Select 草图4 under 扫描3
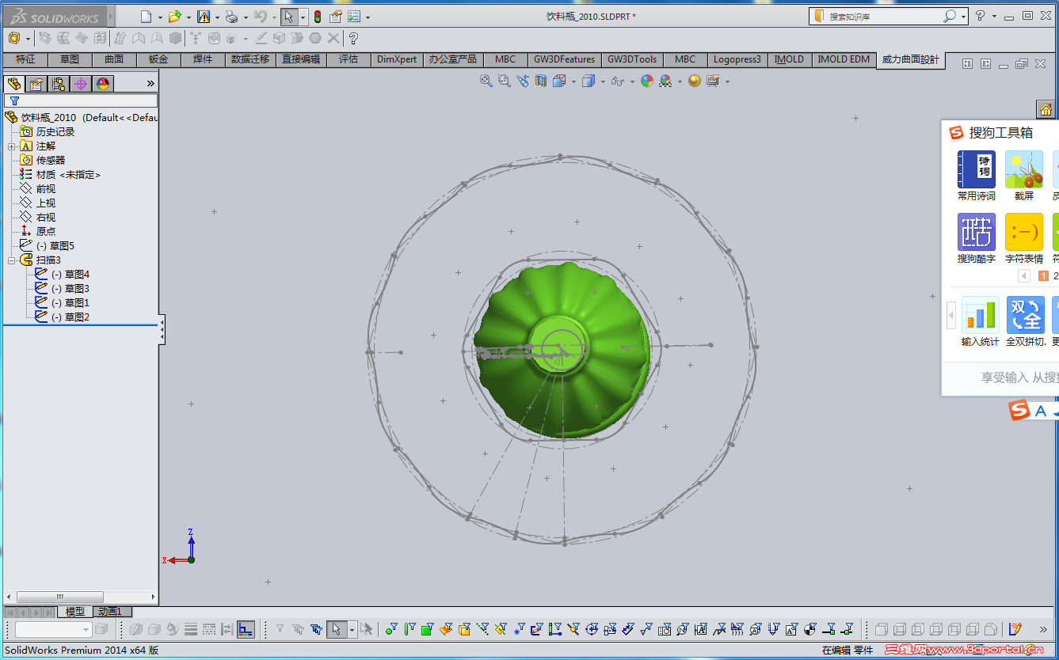The width and height of the screenshot is (1059, 660). pyautogui.click(x=70, y=275)
